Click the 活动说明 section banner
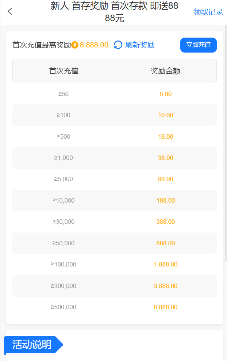The height and width of the screenshot is (361, 227). click(x=32, y=345)
